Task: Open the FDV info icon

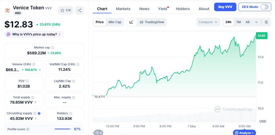Action: (x=27, y=81)
